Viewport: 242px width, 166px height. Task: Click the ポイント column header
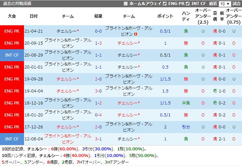(165, 16)
